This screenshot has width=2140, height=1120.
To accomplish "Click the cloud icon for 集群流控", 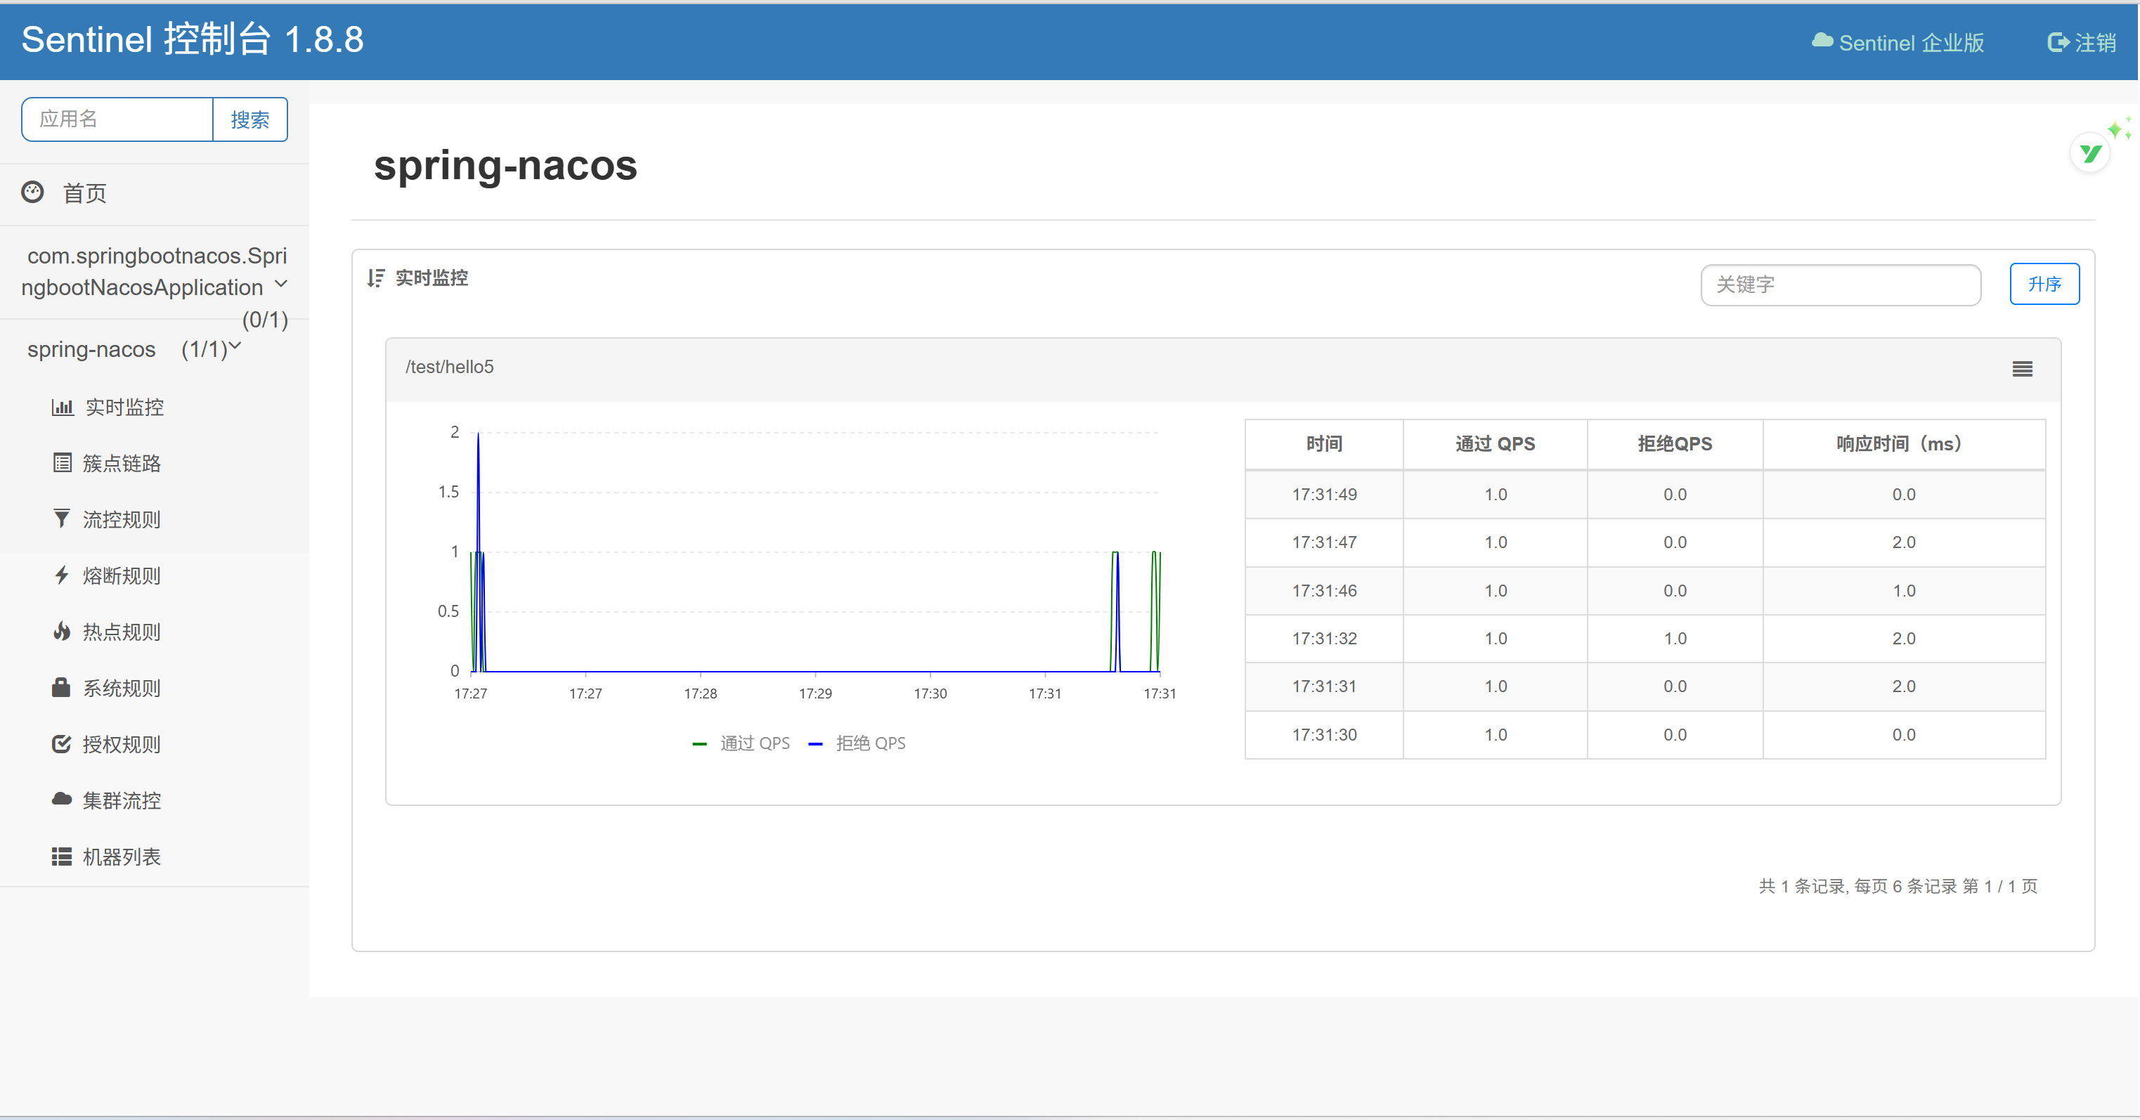I will pos(61,800).
